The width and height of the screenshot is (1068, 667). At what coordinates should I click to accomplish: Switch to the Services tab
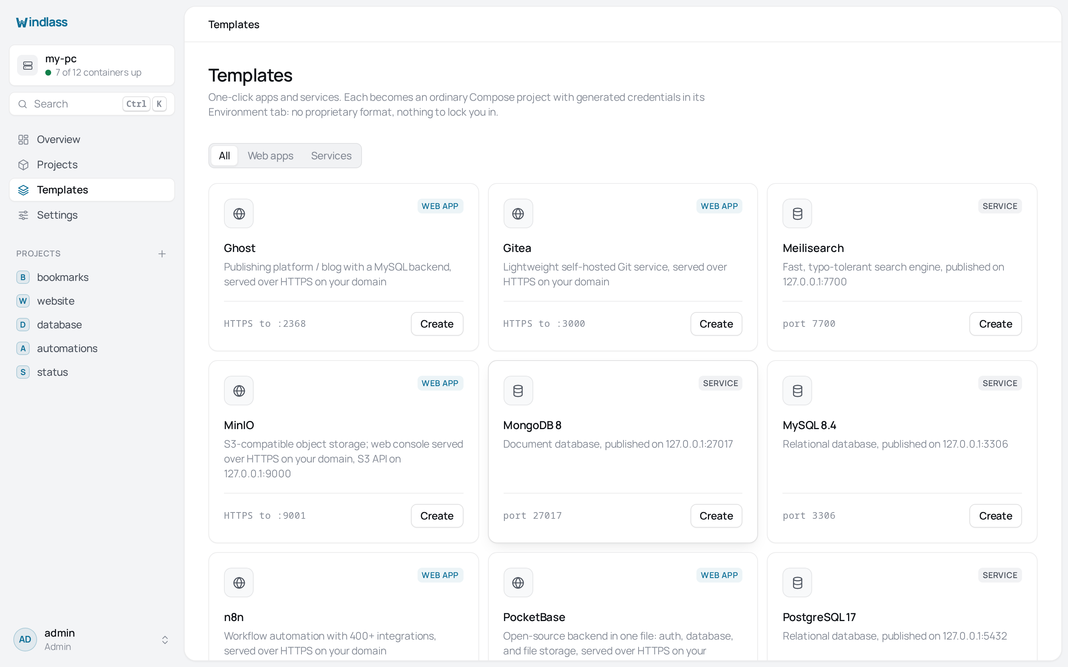331,156
